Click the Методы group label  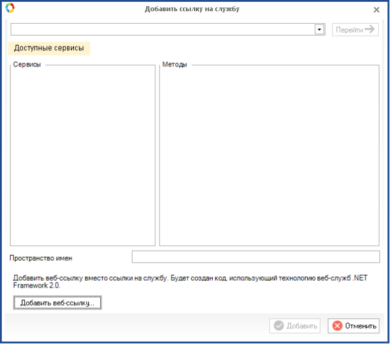175,65
